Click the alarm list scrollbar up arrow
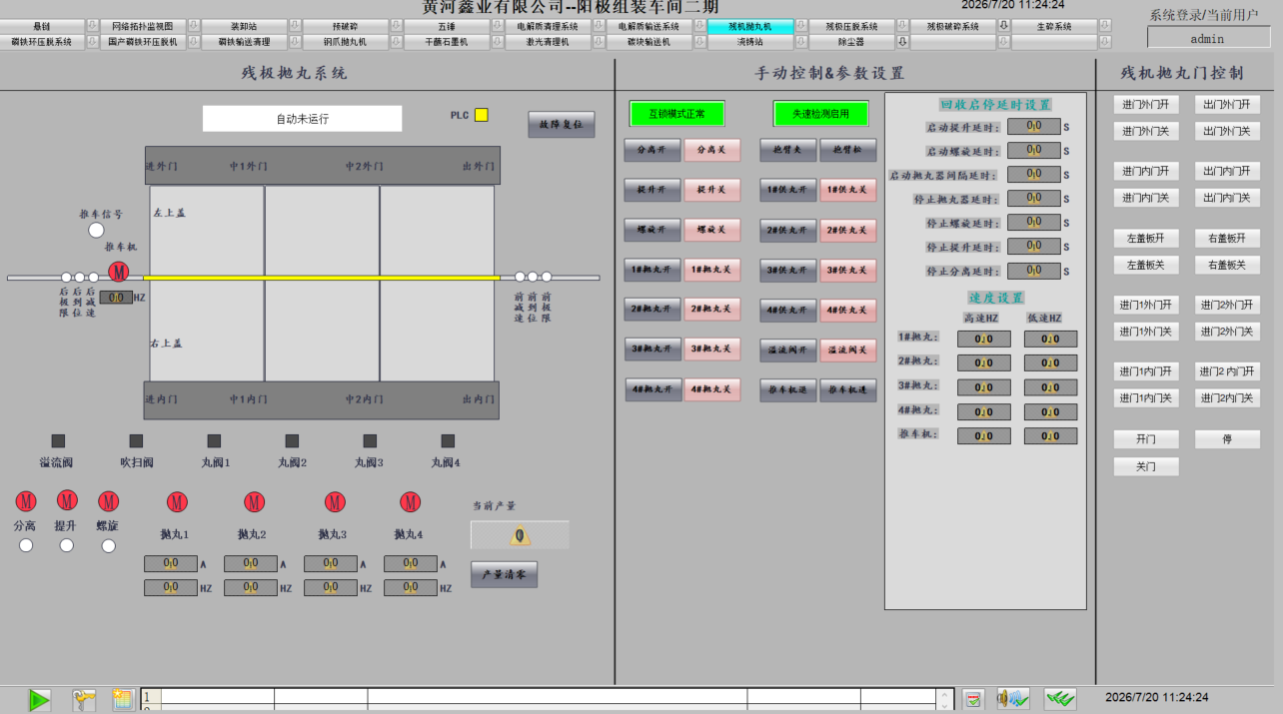 click(944, 694)
